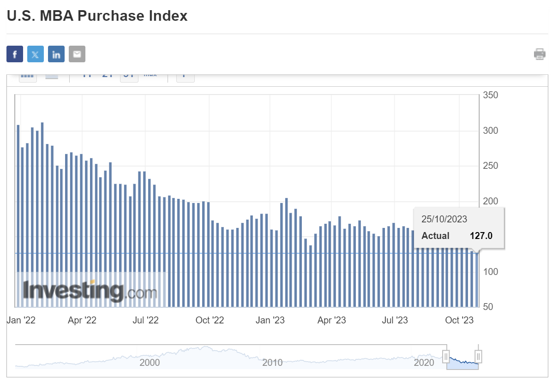The image size is (558, 382).
Task: Grab the right navigator range handle
Action: point(479,357)
